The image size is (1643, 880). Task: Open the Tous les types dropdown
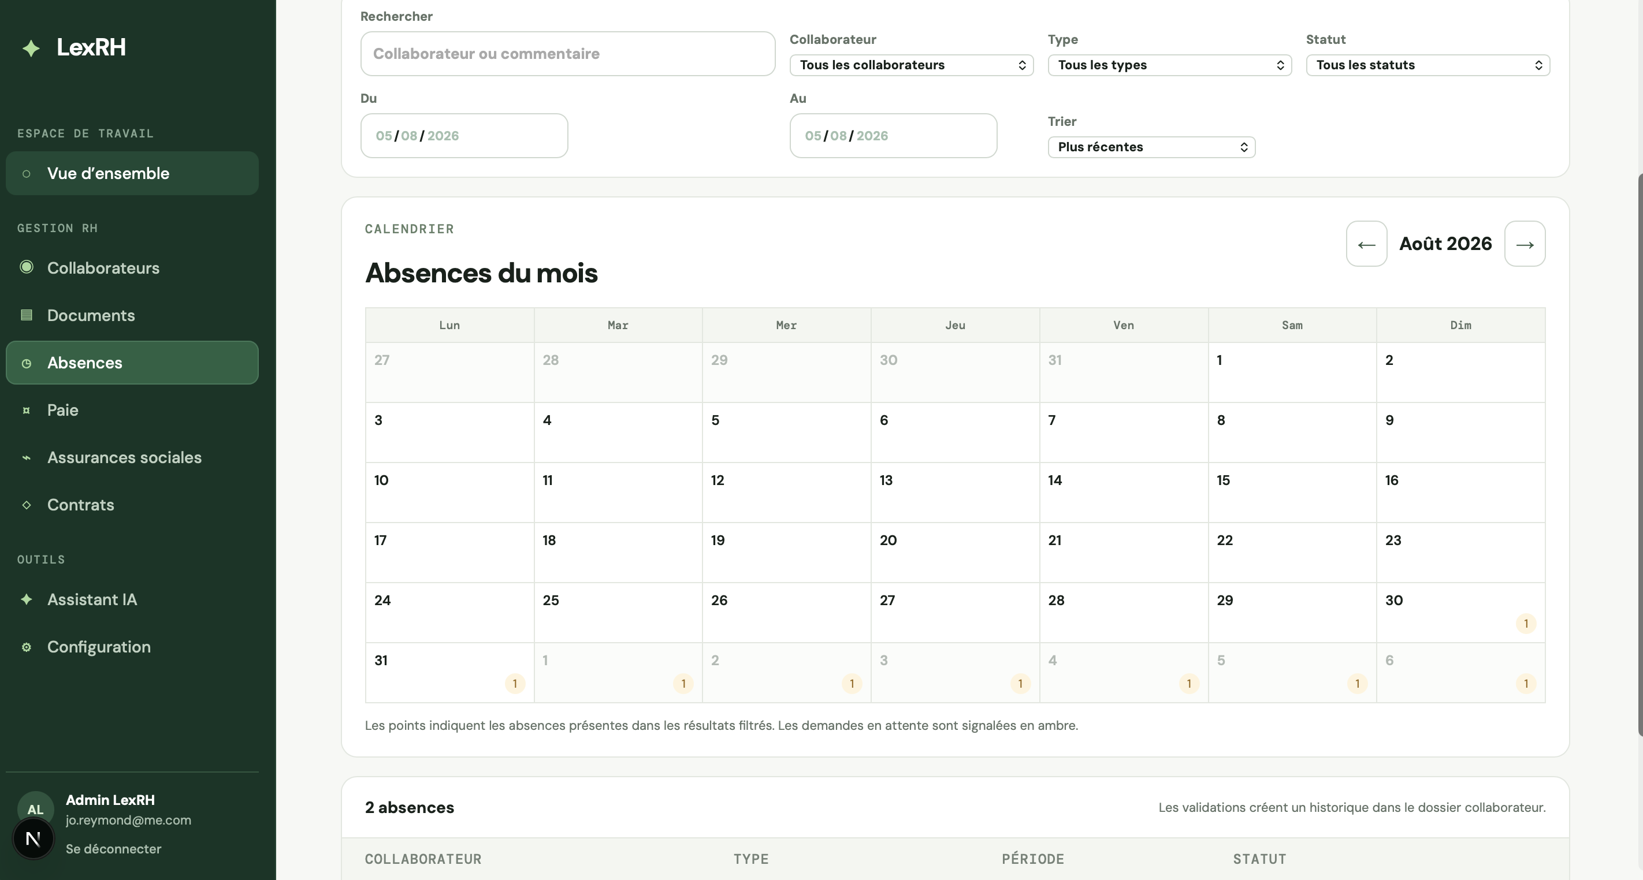point(1170,65)
